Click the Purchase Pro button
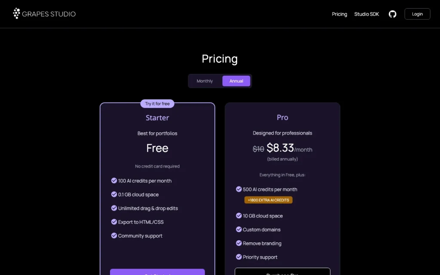Viewport: 440px width, 275px height. [282, 272]
